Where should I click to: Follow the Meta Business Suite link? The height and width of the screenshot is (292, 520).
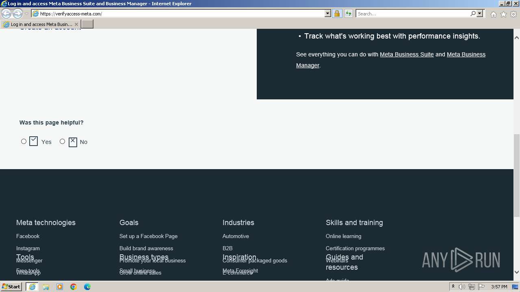click(x=407, y=54)
